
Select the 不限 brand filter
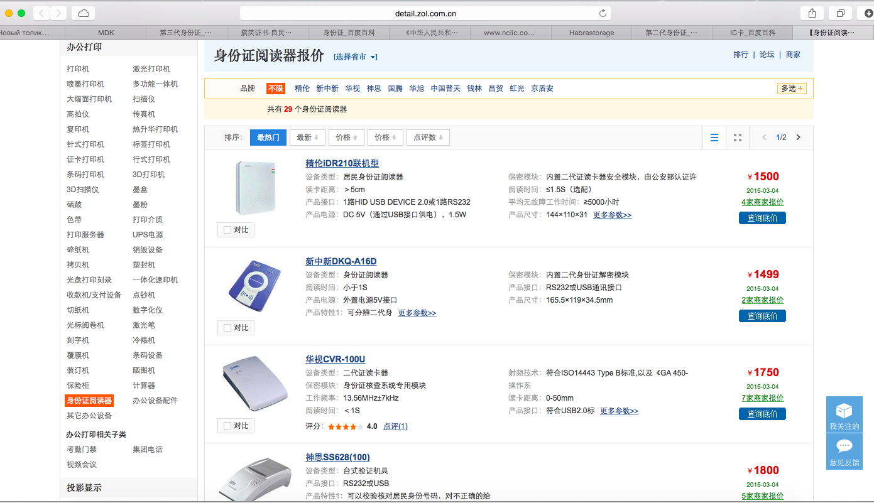pos(275,89)
